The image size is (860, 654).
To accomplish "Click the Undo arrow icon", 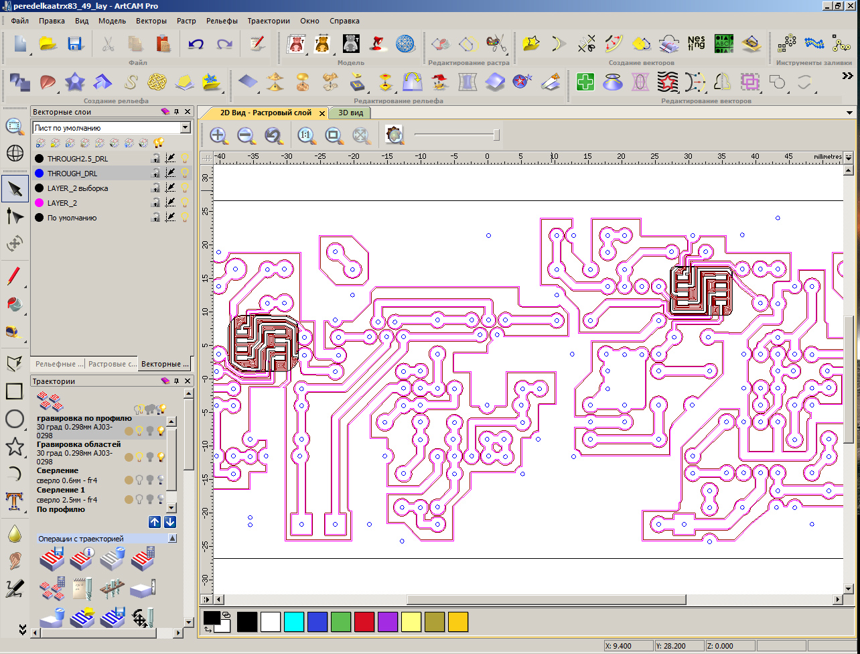I will (196, 44).
